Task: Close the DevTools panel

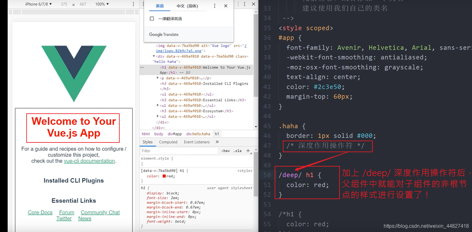Action: click(253, 4)
